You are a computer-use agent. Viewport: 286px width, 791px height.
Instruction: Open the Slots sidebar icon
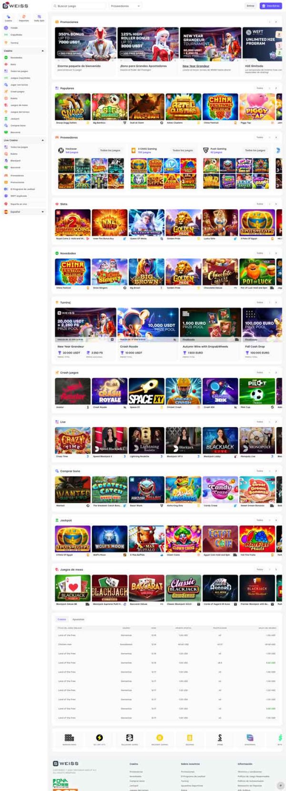click(6, 64)
